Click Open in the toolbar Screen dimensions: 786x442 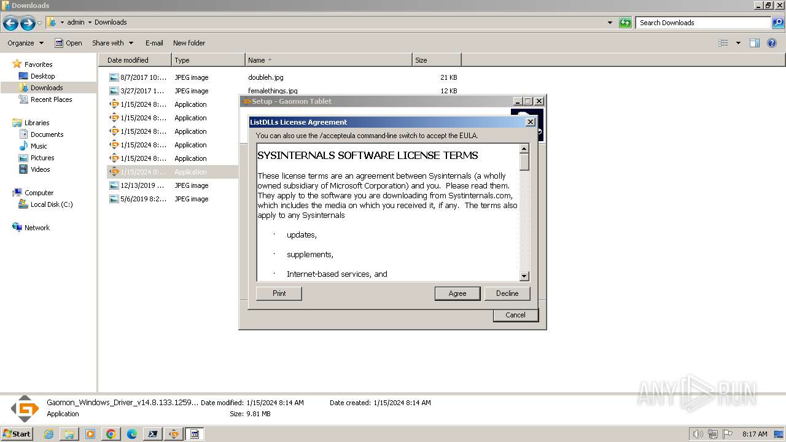coord(68,43)
